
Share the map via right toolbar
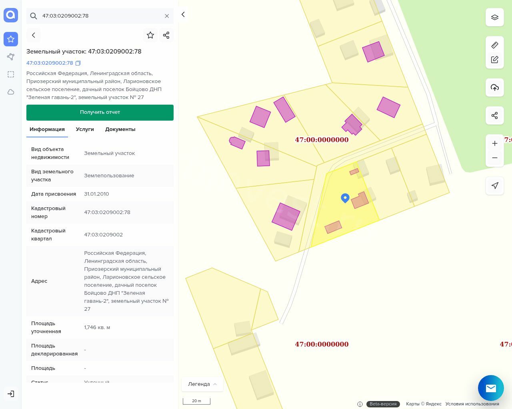[x=494, y=115]
